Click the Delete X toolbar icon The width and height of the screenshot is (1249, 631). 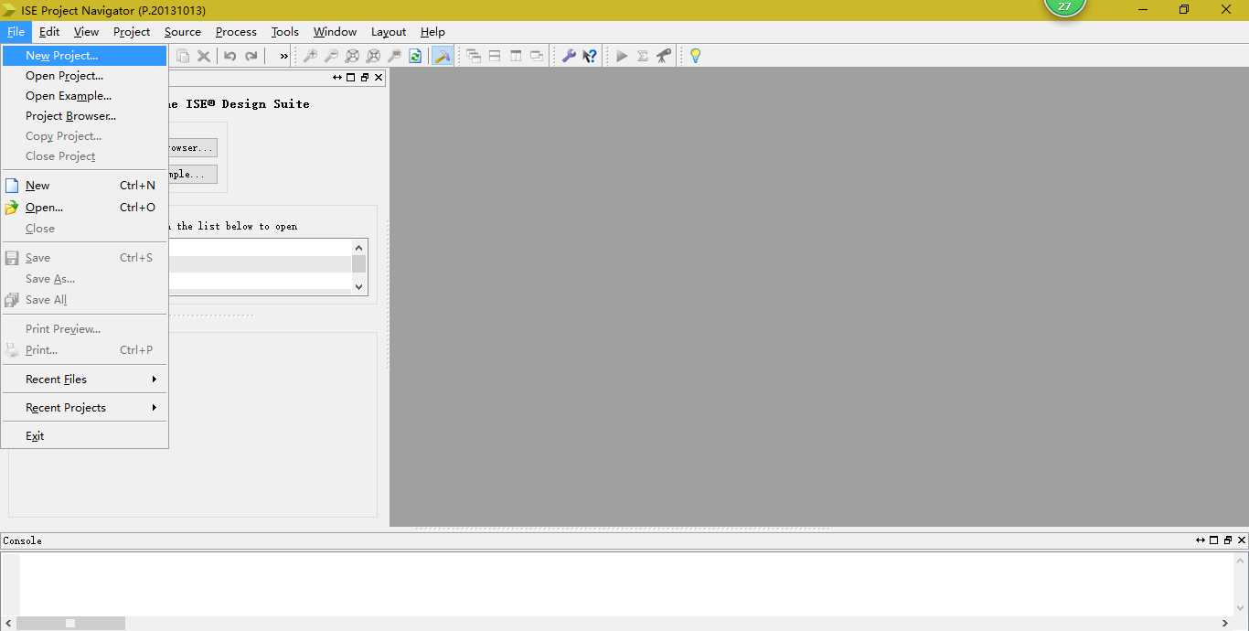pyautogui.click(x=204, y=56)
